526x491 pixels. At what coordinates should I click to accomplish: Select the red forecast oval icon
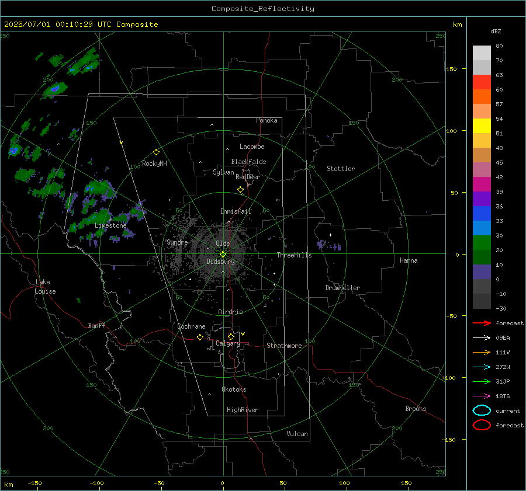point(482,425)
